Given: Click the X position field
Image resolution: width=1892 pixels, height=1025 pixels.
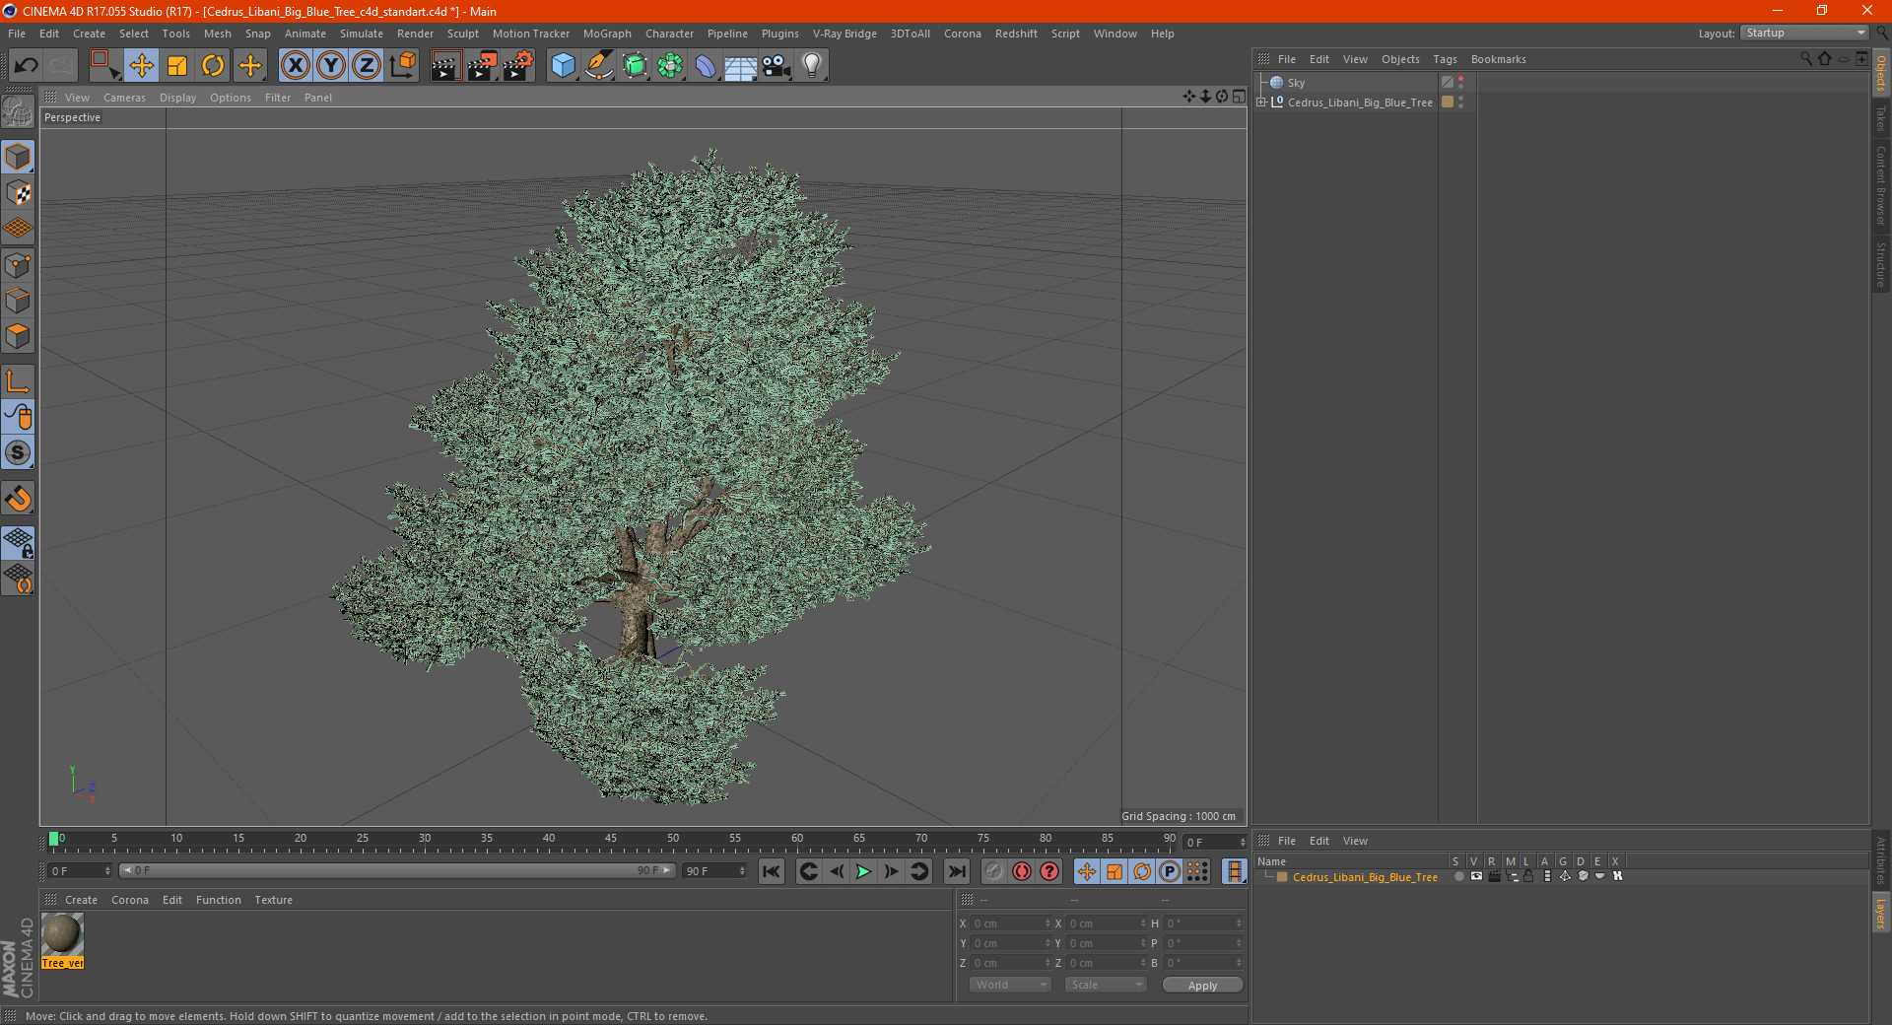Looking at the screenshot, I should (x=1011, y=923).
